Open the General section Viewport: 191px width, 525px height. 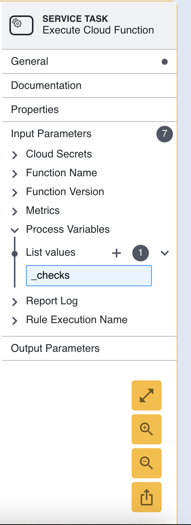[x=89, y=61]
